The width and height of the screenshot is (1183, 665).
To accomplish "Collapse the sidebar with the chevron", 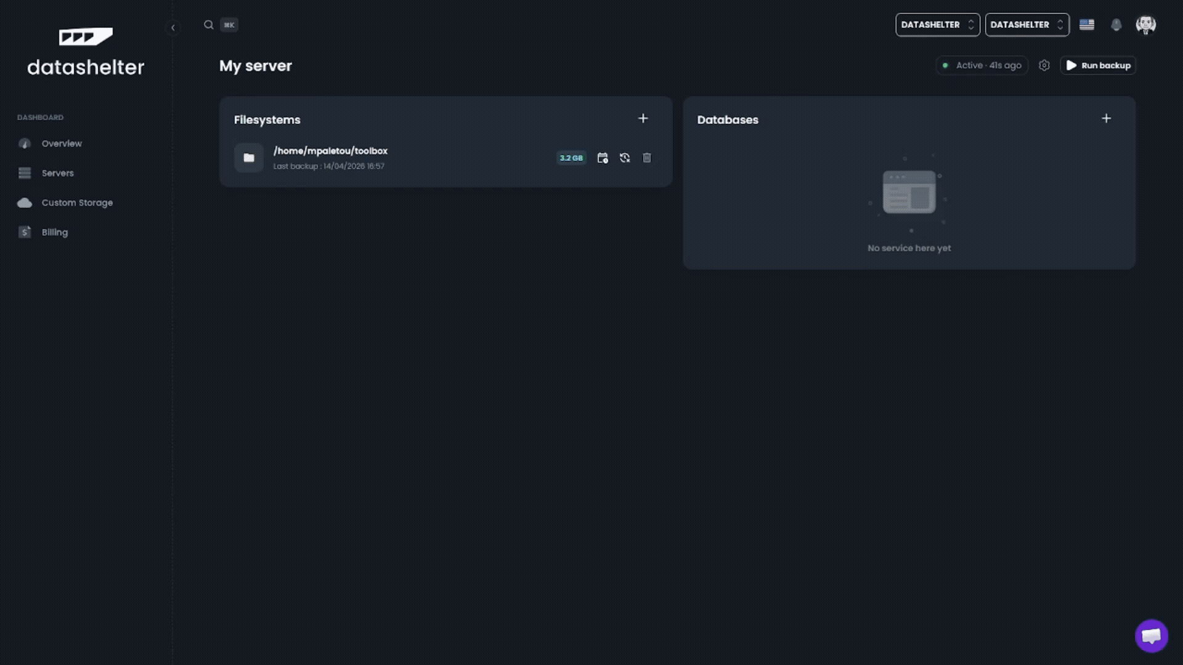I will pyautogui.click(x=173, y=28).
